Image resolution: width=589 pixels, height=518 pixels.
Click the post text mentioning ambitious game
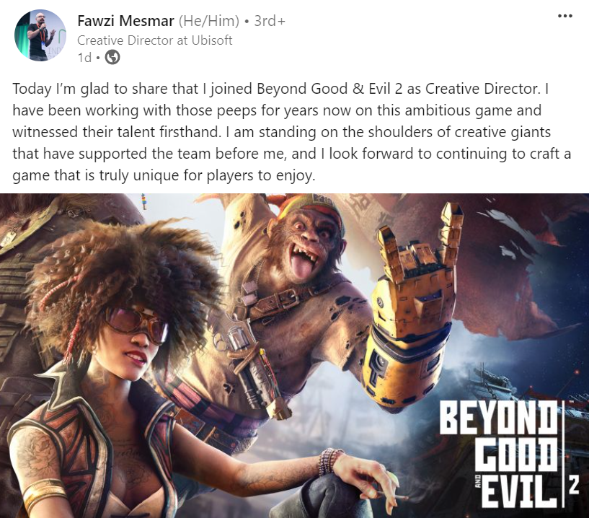point(291,132)
